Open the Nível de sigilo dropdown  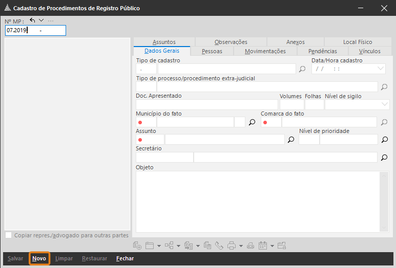pyautogui.click(x=384, y=104)
